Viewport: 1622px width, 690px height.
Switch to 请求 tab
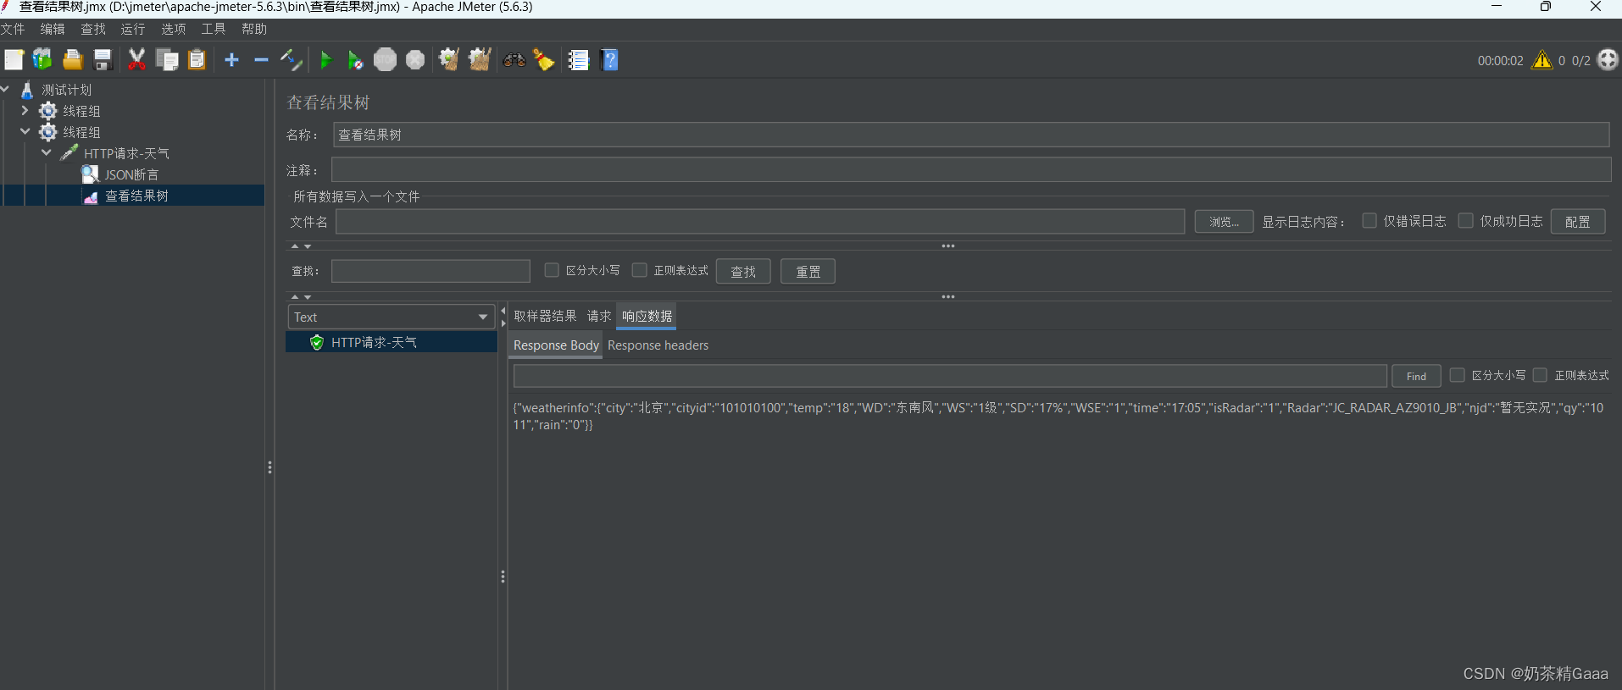(599, 316)
